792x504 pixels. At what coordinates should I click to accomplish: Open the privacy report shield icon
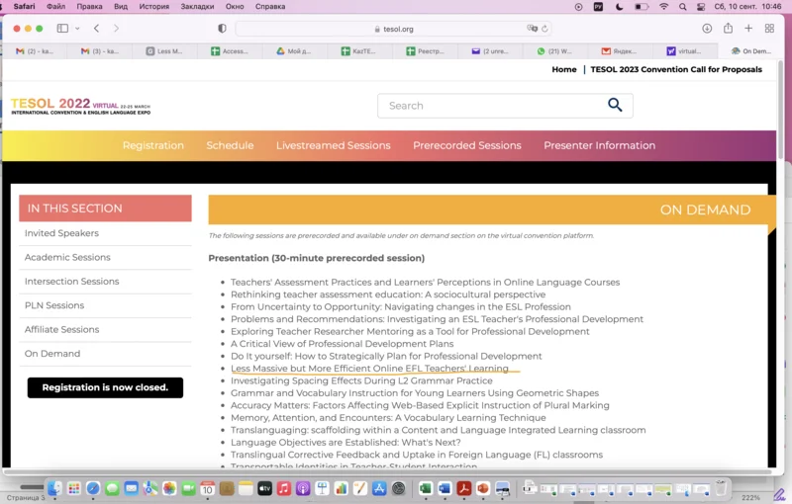pos(222,29)
